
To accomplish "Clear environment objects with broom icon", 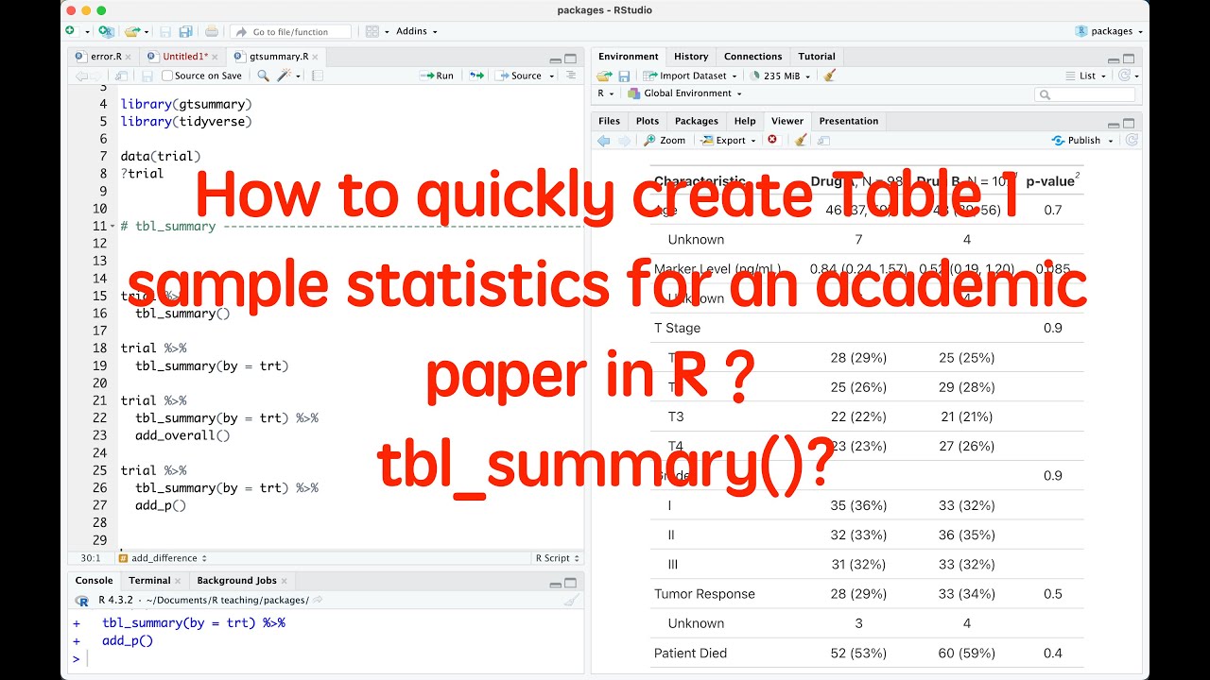I will (x=829, y=76).
